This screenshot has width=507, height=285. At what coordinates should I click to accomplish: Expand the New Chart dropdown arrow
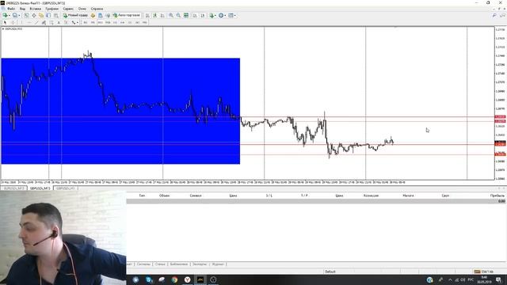pos(9,15)
